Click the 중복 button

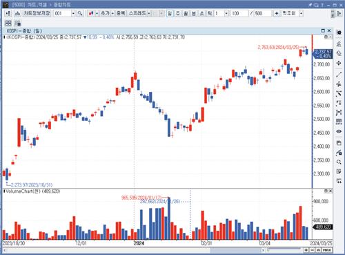pos(121,13)
